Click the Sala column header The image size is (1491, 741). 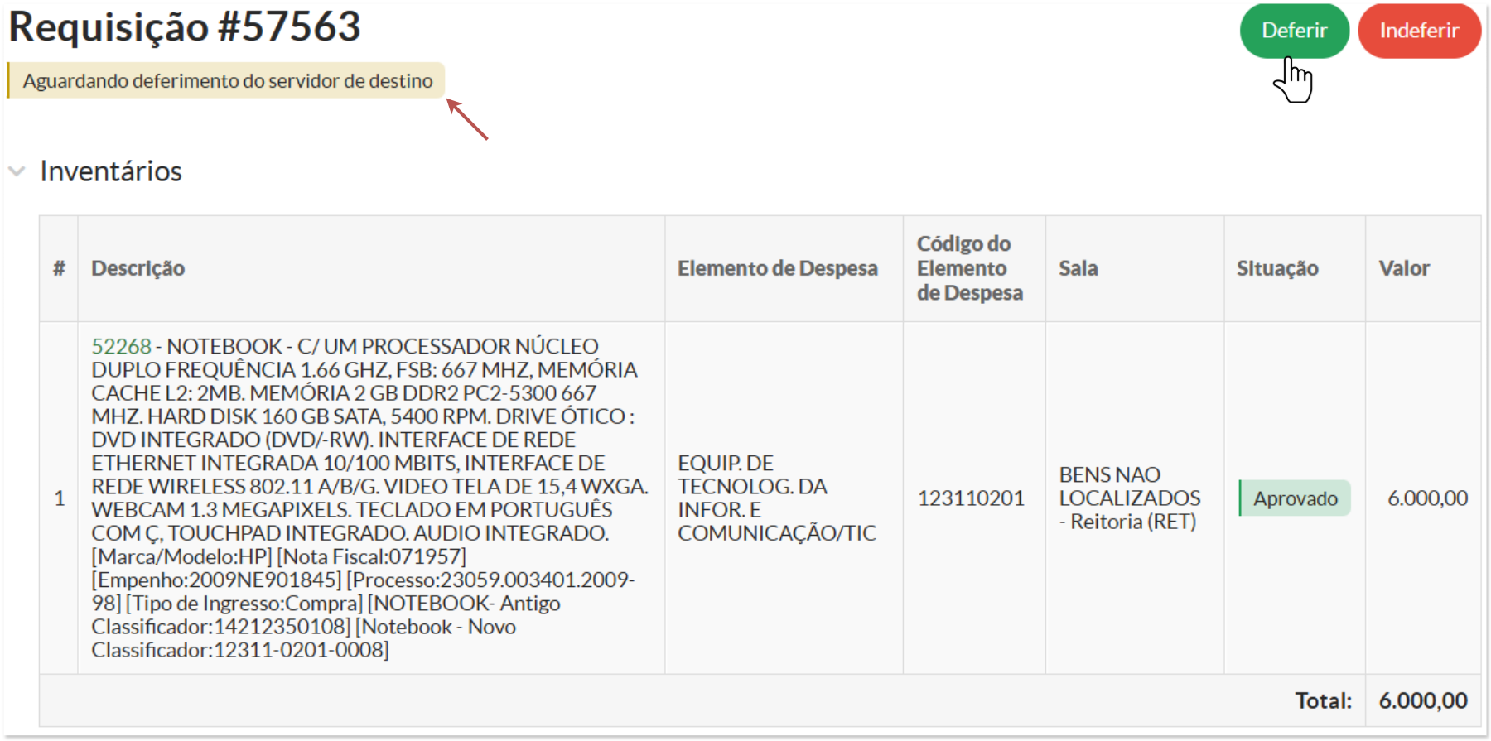coord(1078,268)
